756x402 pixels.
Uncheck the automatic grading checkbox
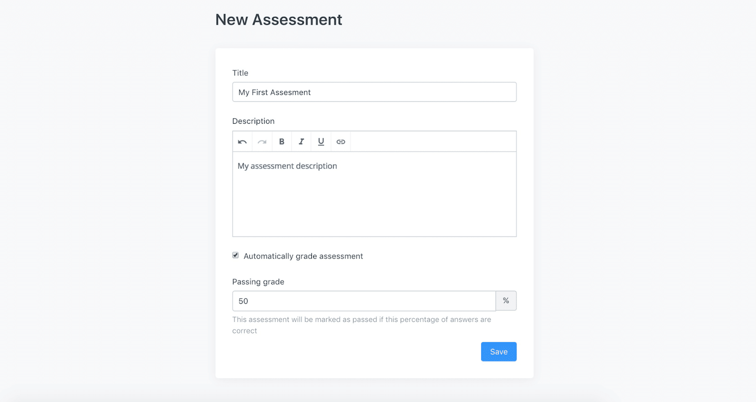(x=235, y=255)
